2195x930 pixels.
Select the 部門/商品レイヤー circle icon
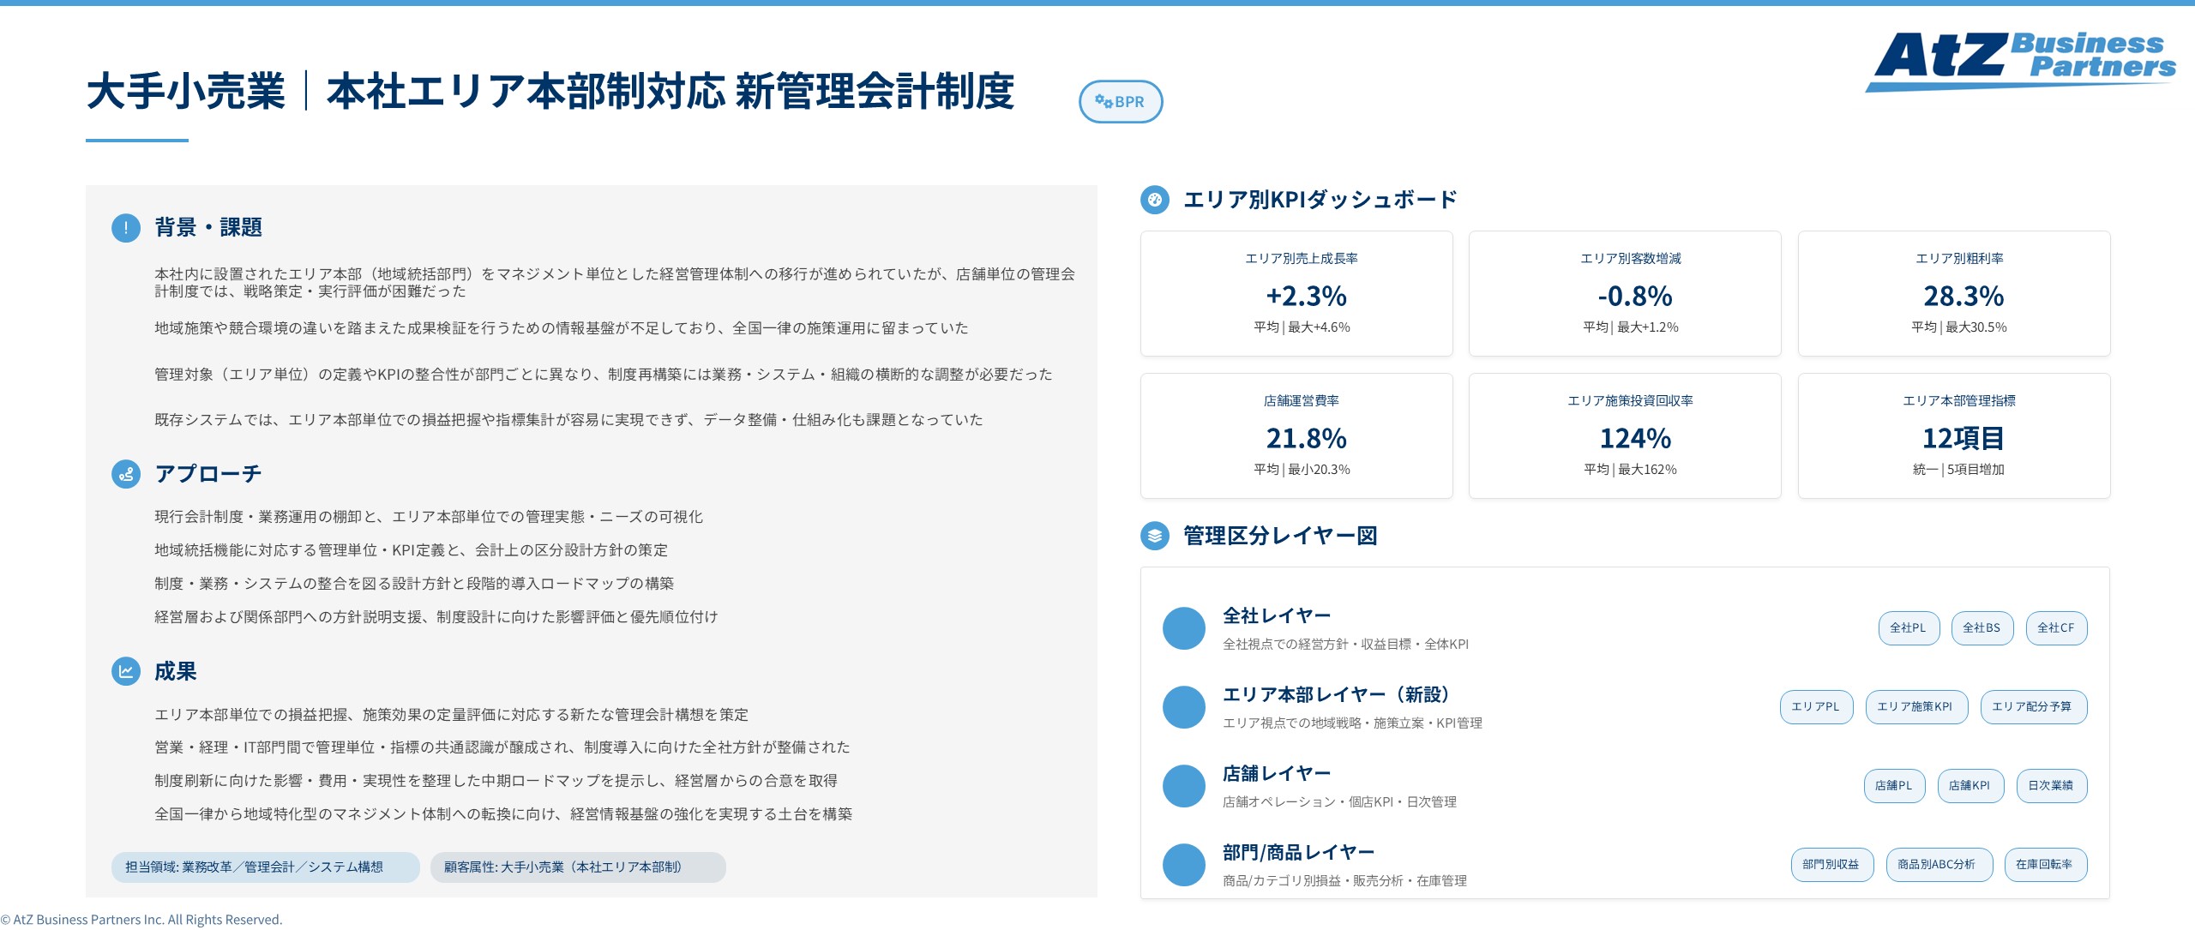(x=1183, y=865)
